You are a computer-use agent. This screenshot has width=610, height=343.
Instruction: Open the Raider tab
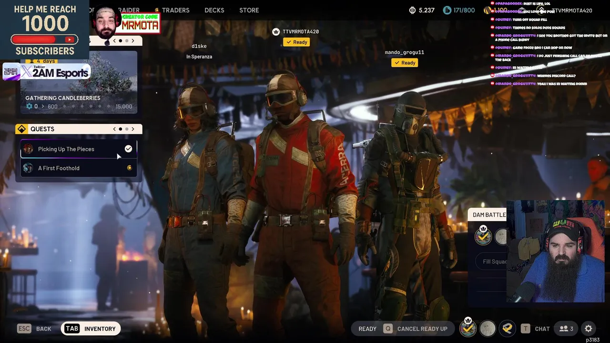(129, 10)
